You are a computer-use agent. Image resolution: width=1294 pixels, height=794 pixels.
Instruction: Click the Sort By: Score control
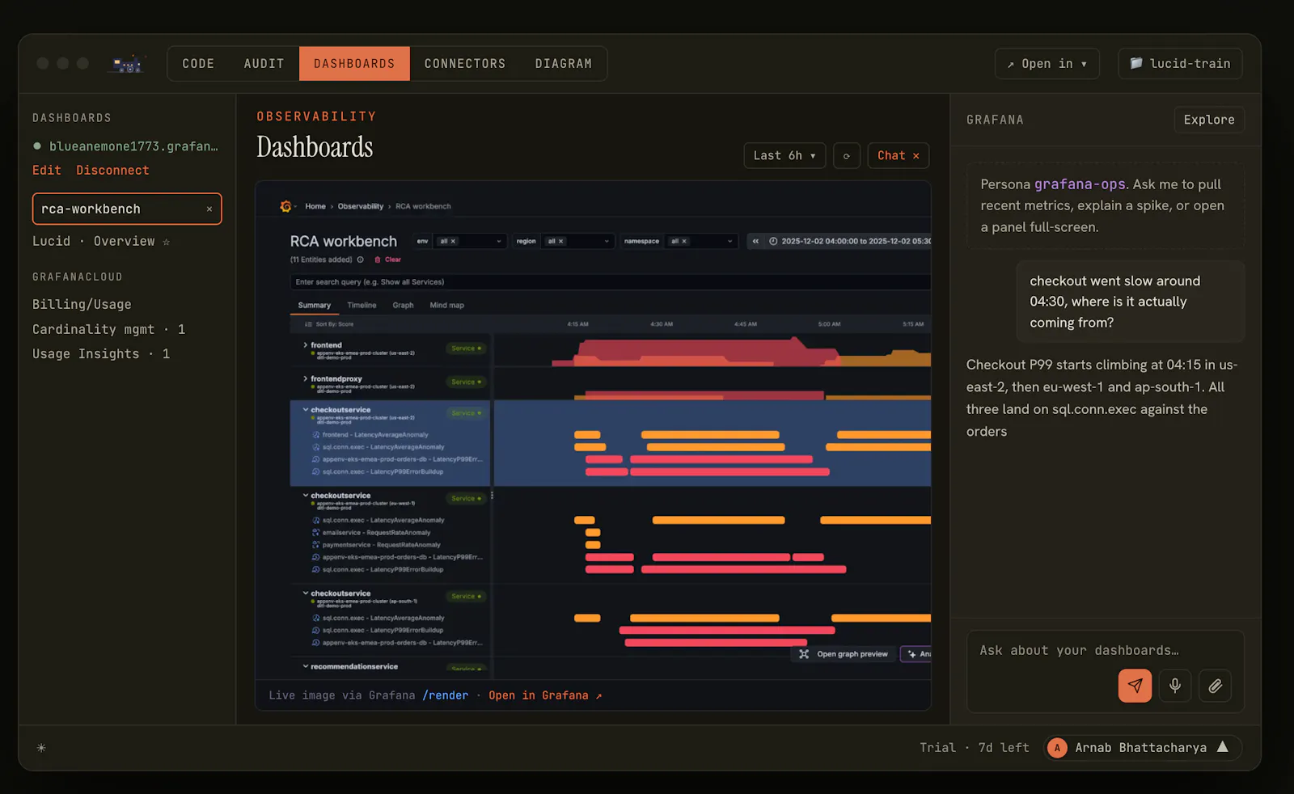coord(329,324)
